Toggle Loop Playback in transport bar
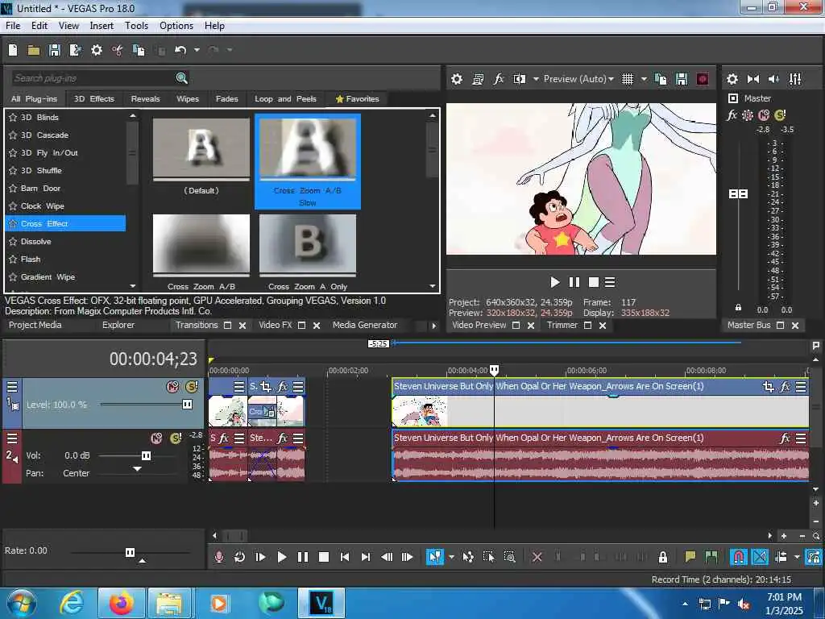 pos(239,557)
